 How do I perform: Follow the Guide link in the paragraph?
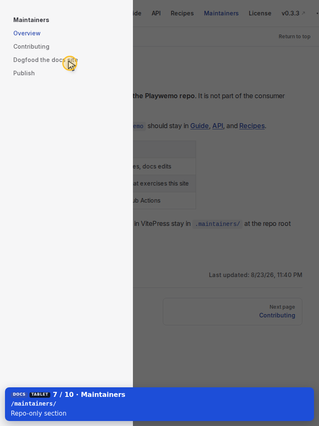199,126
